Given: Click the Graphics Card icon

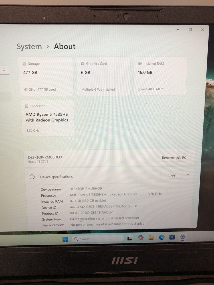Looking at the screenshot, I should coord(82,64).
